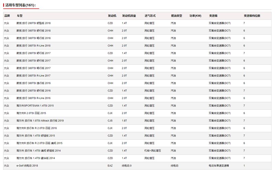Click the CJS engine code cell
275x170 pixels.
(x=110, y=121)
